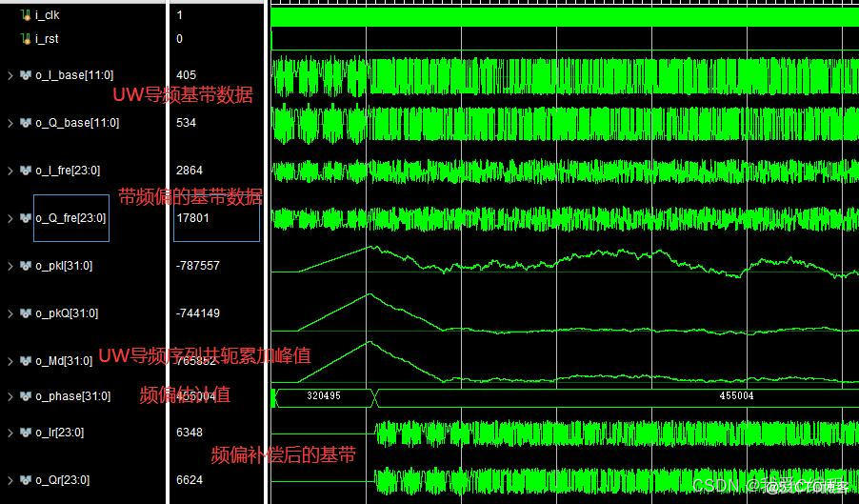Expand the o_Q_fre[23:0] bus
Viewport: 859px width, 504px height.
click(10, 218)
